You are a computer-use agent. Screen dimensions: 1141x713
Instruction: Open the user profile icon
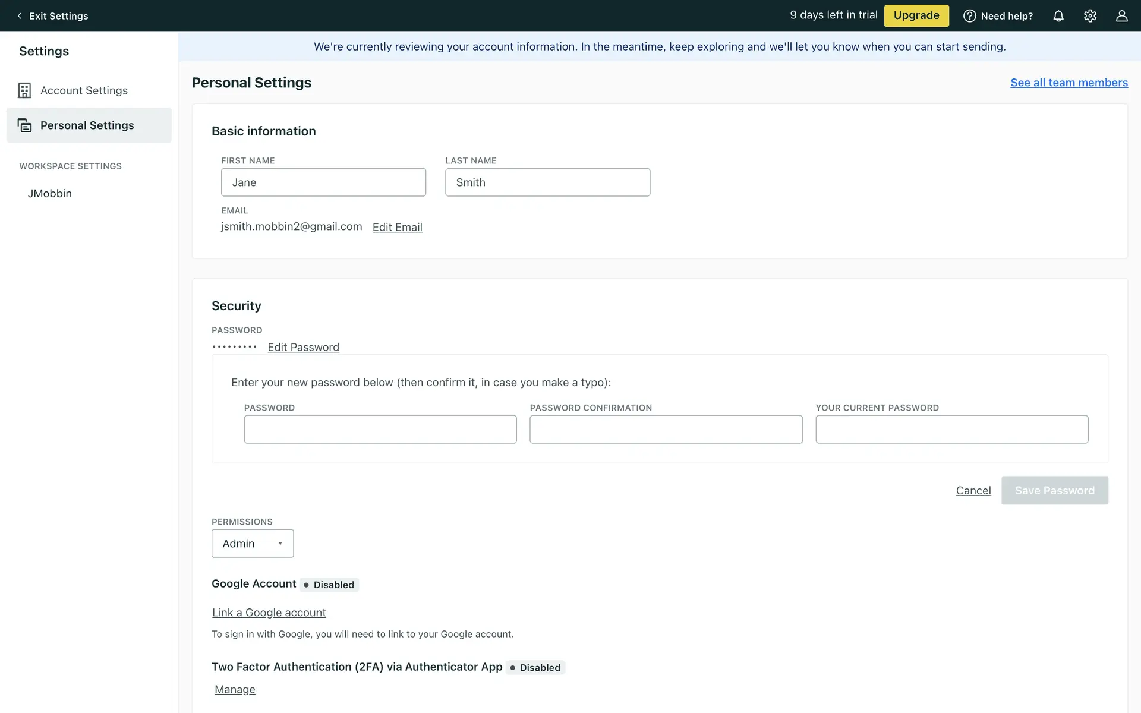click(x=1121, y=16)
